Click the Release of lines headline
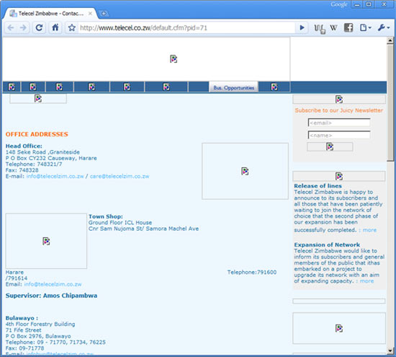396x357 pixels. 318,186
